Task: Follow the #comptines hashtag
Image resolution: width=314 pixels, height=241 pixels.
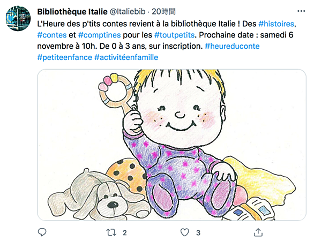Action: (99, 35)
